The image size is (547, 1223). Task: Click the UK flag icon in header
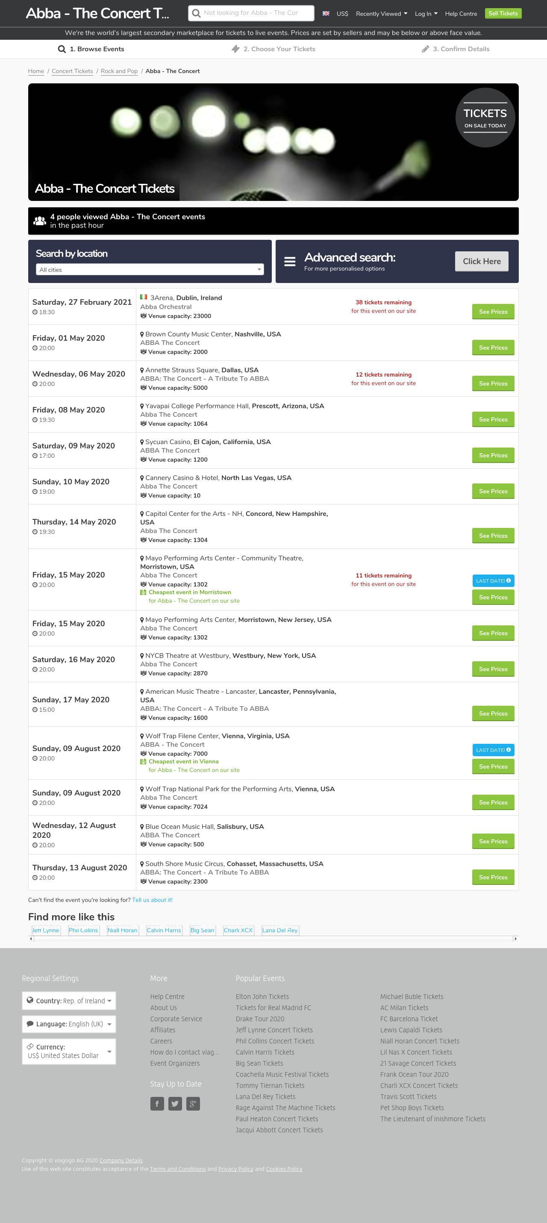click(326, 13)
